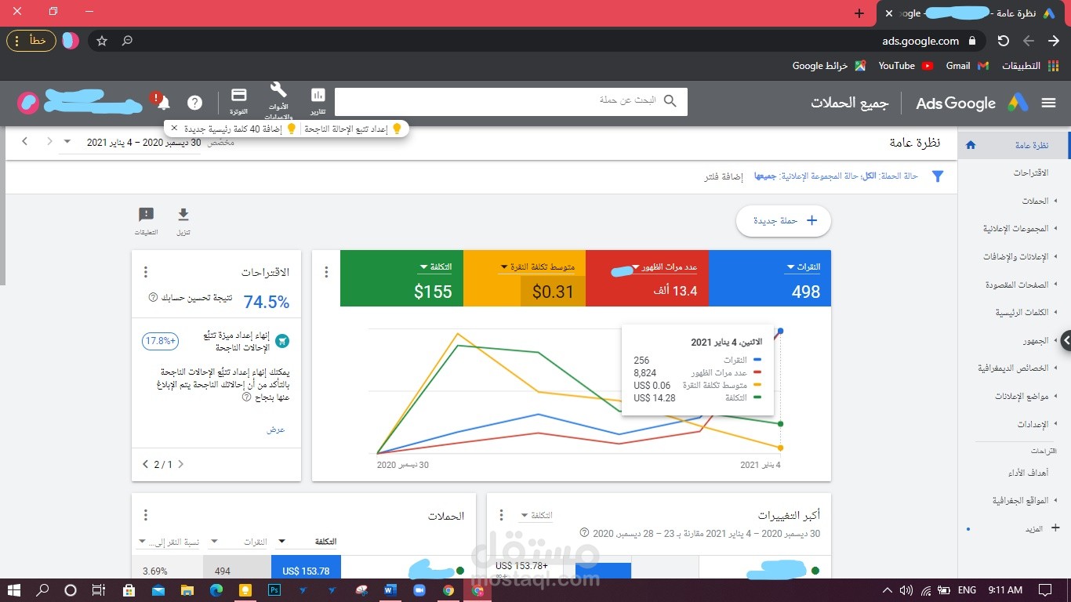
Task: Open a new Chrome tab with plus
Action: (x=859, y=13)
